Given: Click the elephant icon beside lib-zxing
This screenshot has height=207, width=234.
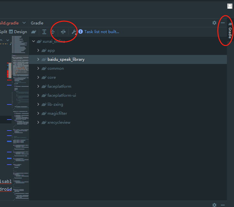Looking at the screenshot, I should tap(44, 104).
